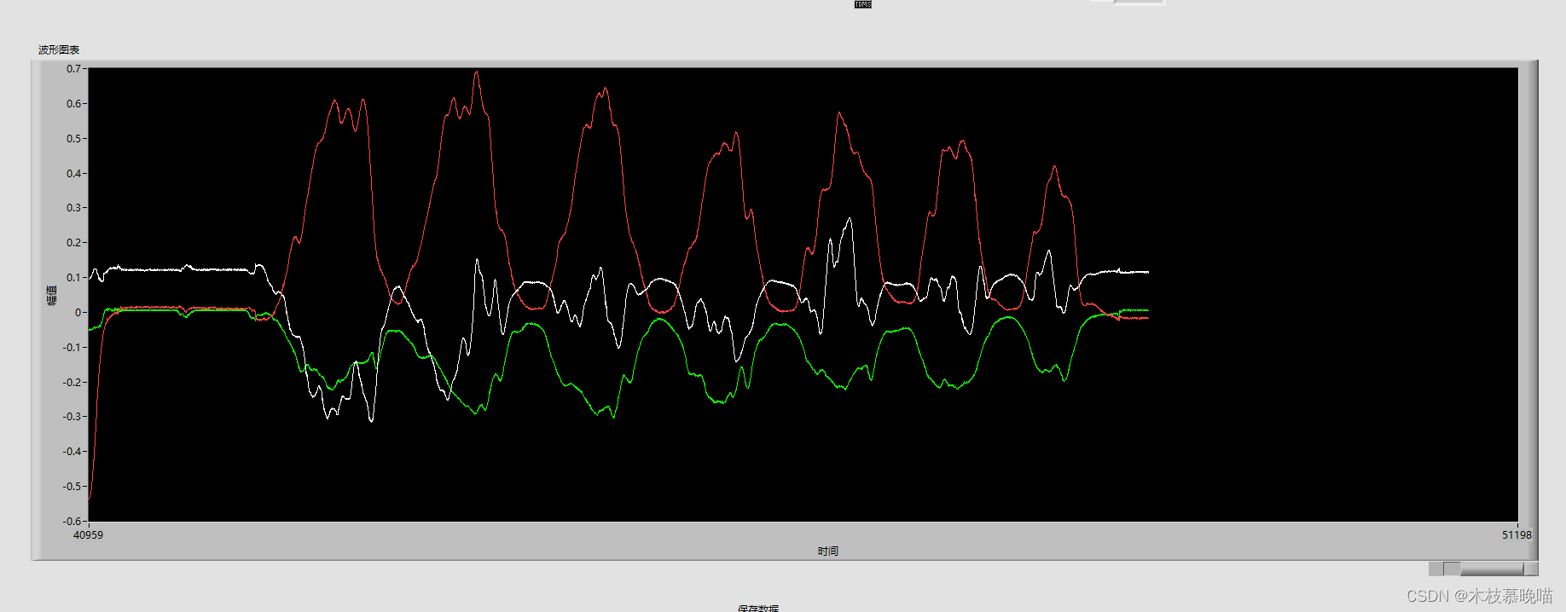Click the y-axis tick label -0.5

pos(72,487)
